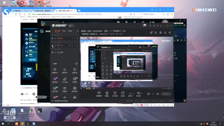Toggle visibility eye of 文本3 layer

click(52, 35)
